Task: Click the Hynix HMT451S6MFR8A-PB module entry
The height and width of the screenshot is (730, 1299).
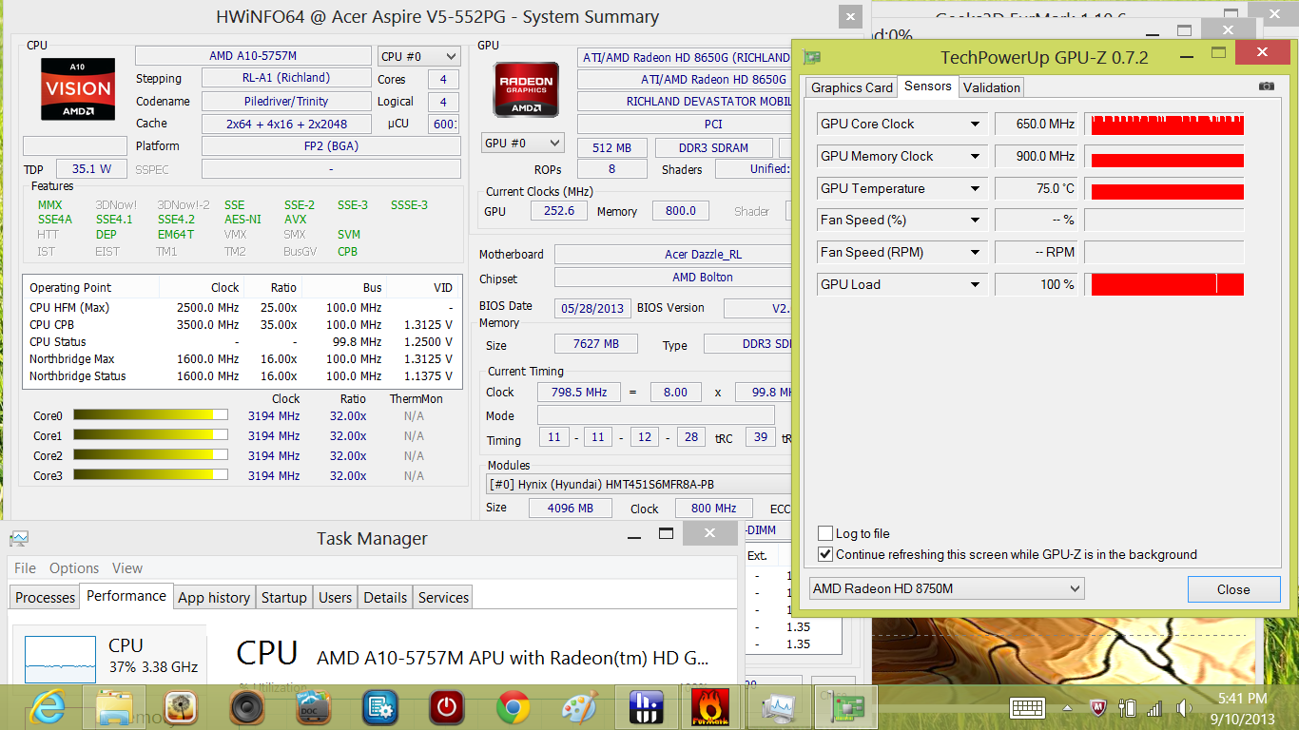Action: click(639, 485)
